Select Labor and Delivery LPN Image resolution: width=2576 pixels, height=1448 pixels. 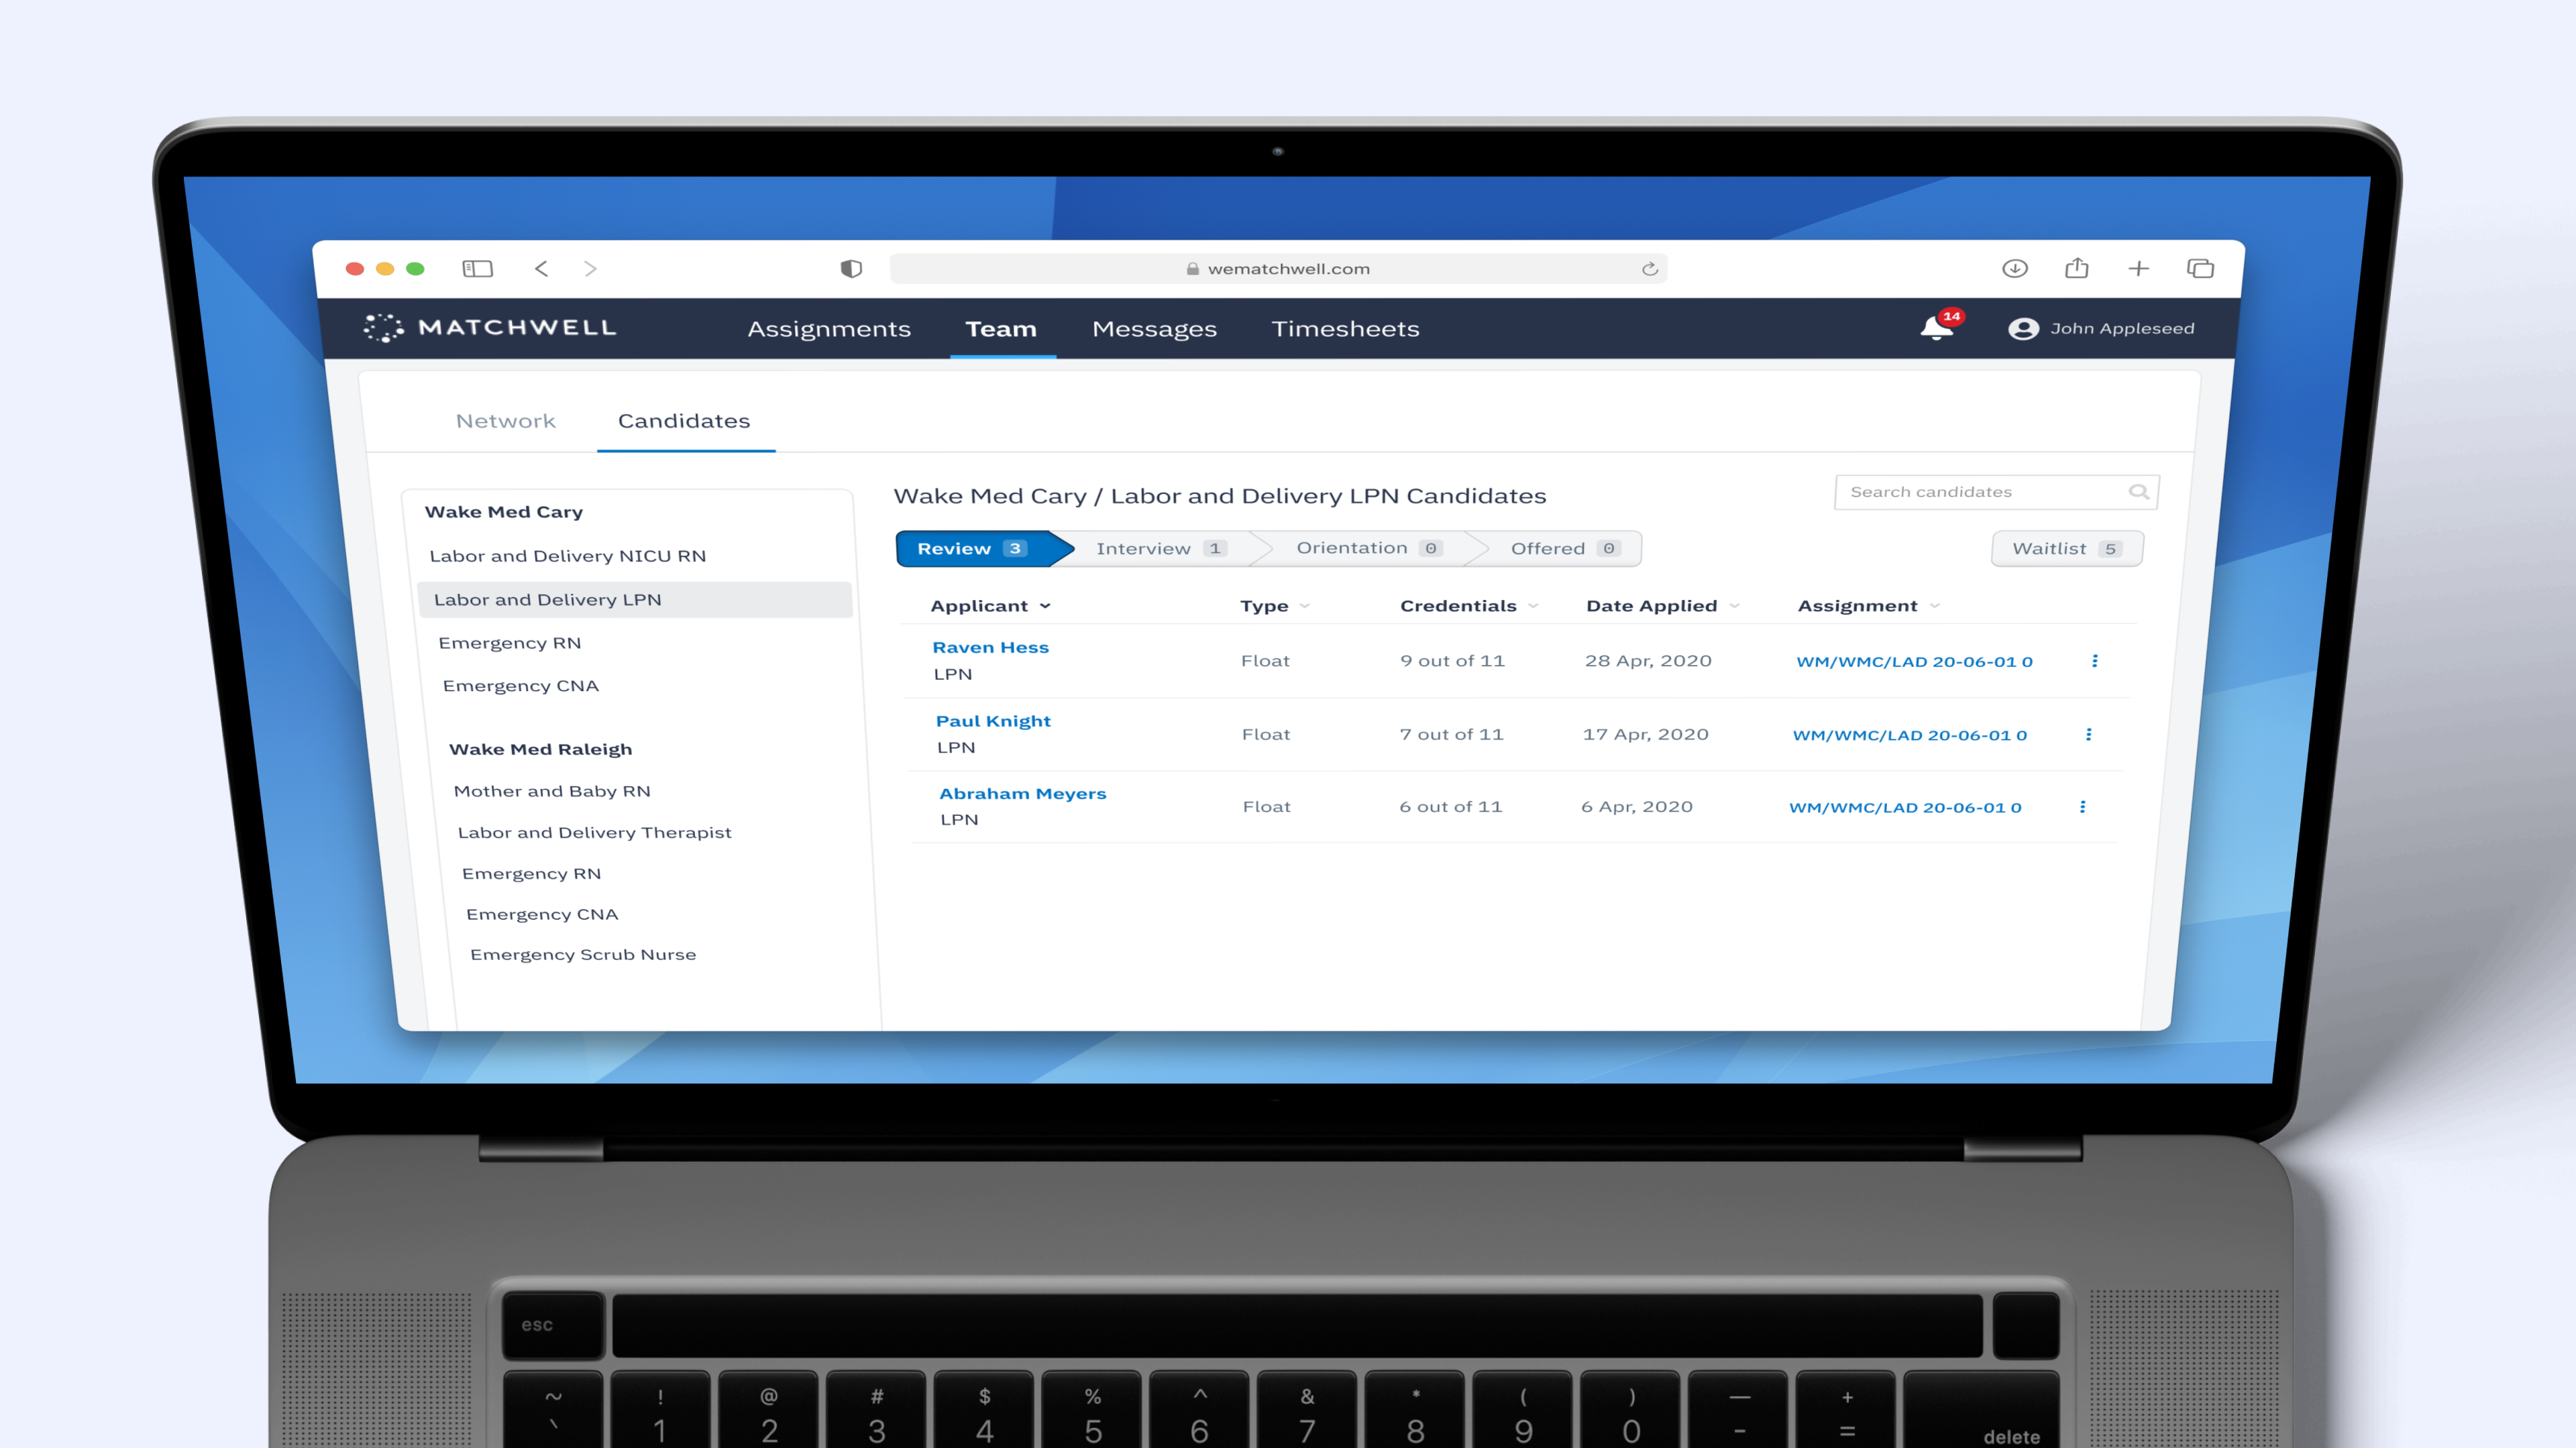[x=634, y=599]
